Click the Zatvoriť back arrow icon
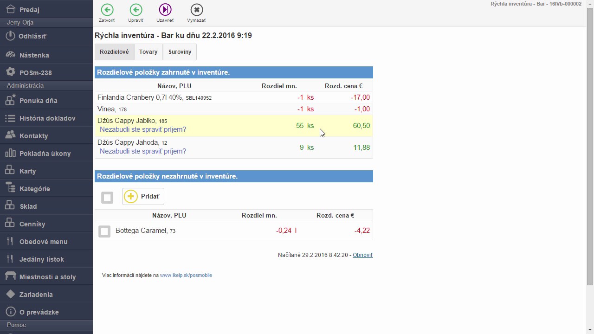Image resolution: width=594 pixels, height=334 pixels. click(107, 10)
